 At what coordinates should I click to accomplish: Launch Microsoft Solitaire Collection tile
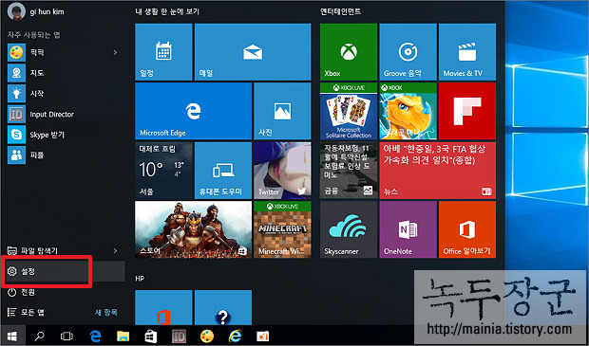[349, 111]
